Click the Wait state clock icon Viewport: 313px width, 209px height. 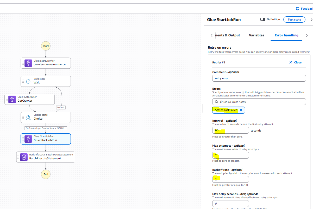click(28, 81)
